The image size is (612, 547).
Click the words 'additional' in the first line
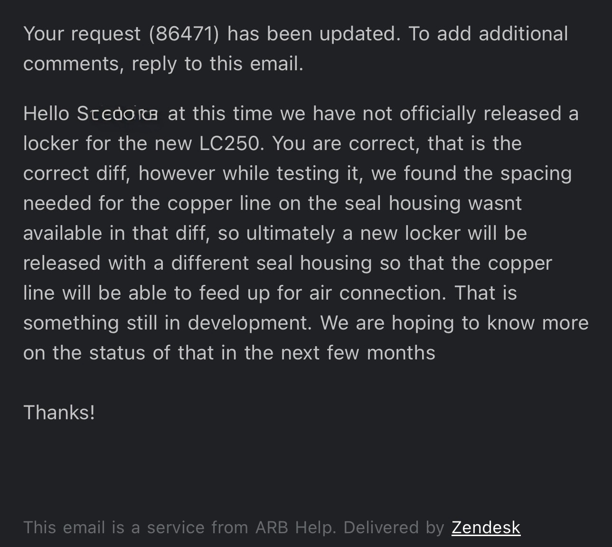tap(523, 34)
